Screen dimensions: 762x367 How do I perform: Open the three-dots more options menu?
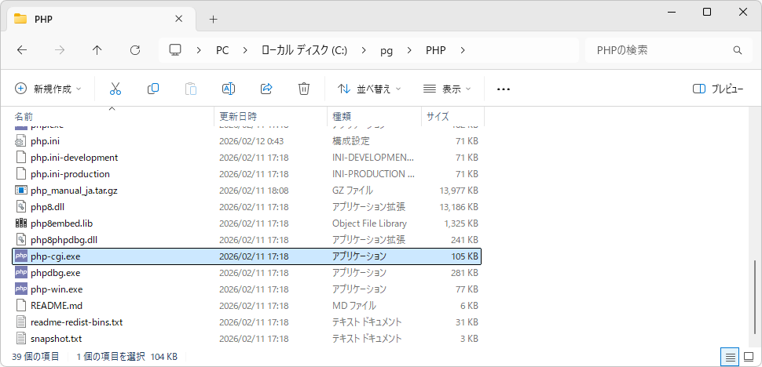[x=503, y=89]
